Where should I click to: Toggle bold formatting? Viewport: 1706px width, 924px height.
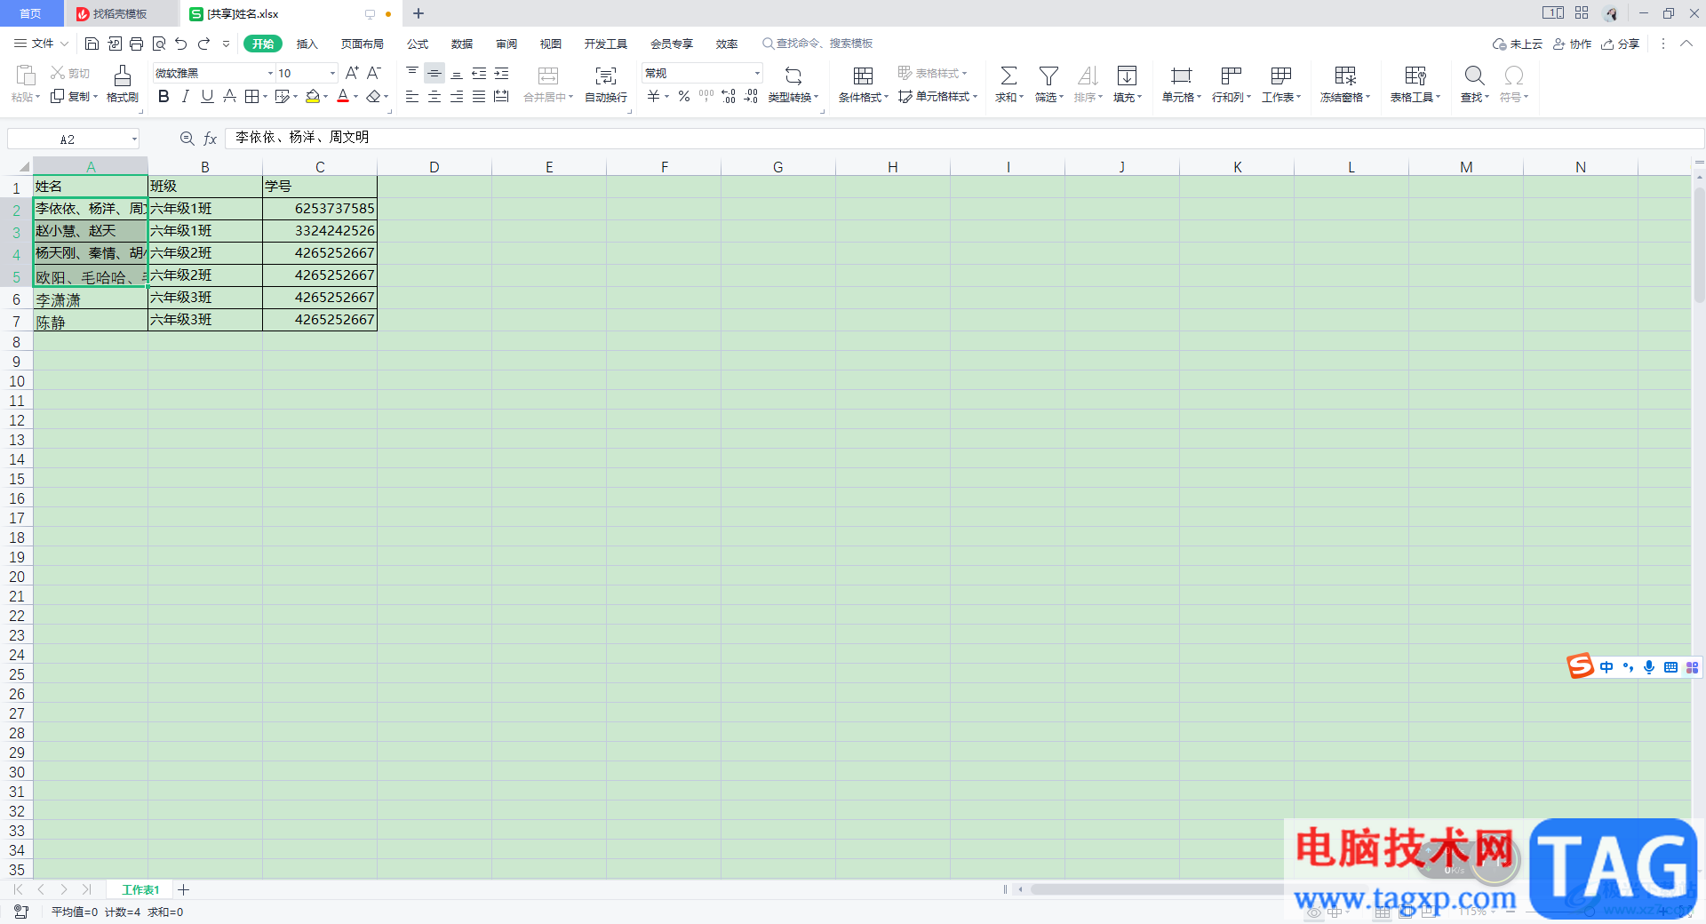163,96
